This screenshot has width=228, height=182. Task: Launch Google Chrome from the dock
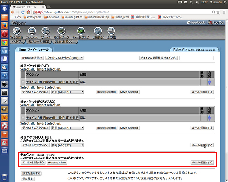tap(5, 42)
